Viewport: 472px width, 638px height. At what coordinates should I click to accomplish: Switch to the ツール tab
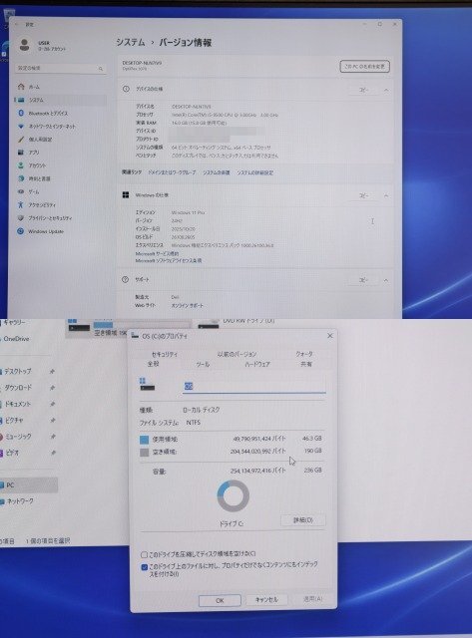(x=203, y=364)
